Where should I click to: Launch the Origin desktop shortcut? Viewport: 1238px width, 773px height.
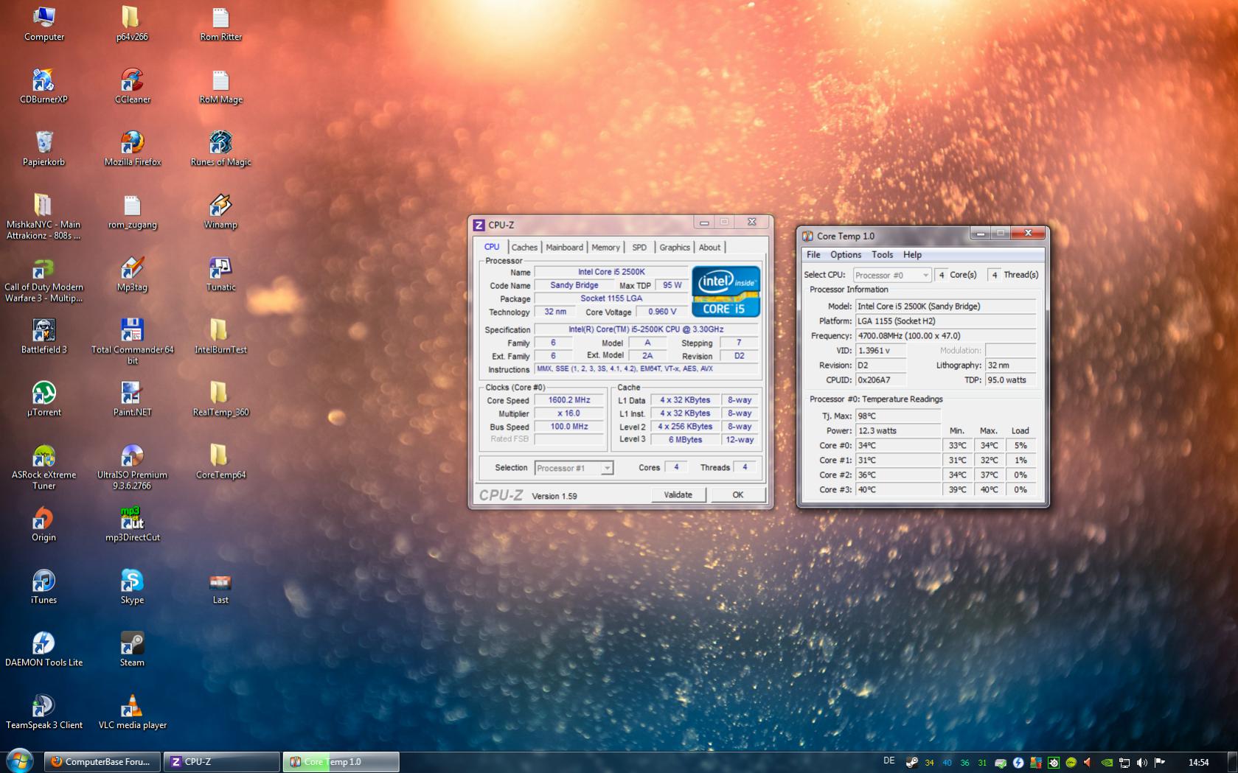click(x=44, y=525)
